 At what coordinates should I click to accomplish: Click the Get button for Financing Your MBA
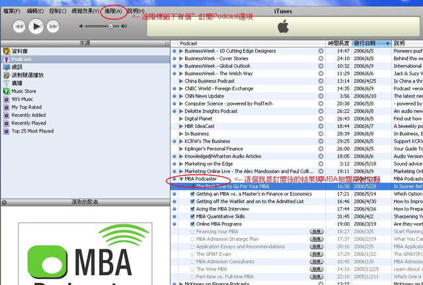[x=317, y=232]
